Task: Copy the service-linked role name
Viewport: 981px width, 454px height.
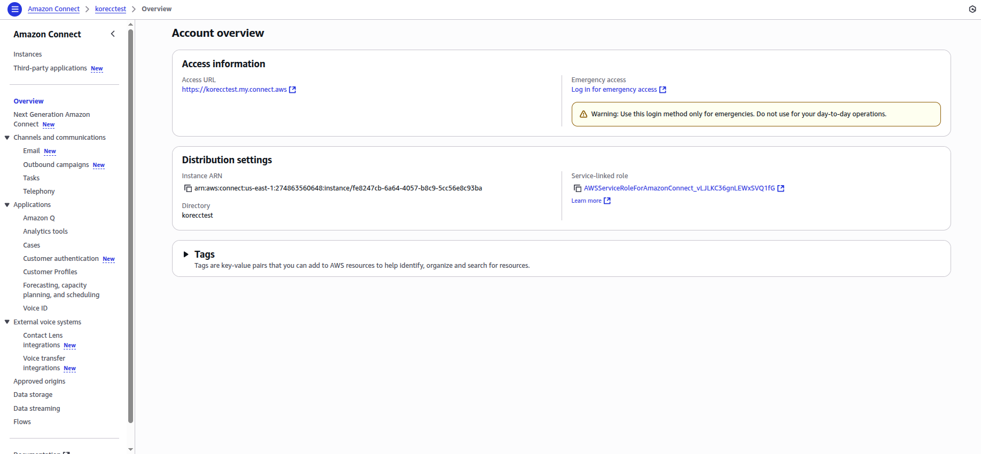Action: pyautogui.click(x=577, y=188)
